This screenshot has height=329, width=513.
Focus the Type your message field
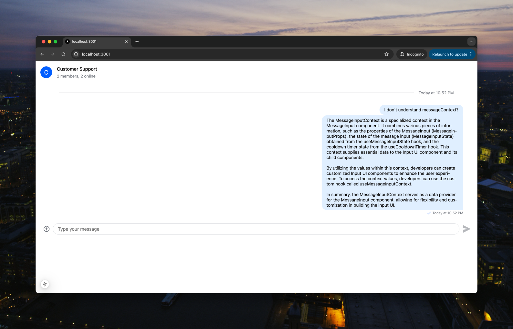point(256,229)
